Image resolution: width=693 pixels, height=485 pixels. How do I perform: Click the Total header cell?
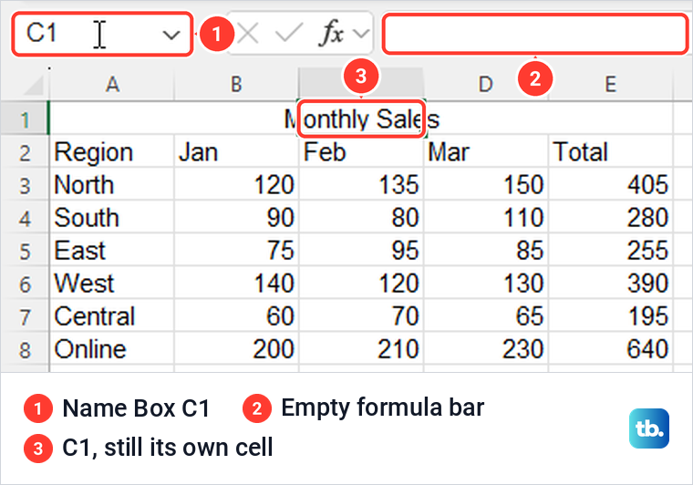coord(610,151)
